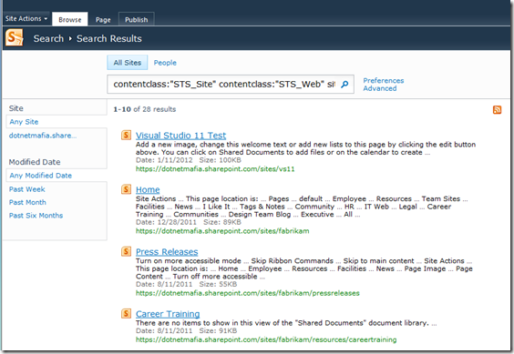514x354 pixels.
Task: Open the Publish ribbon tab
Action: point(137,20)
